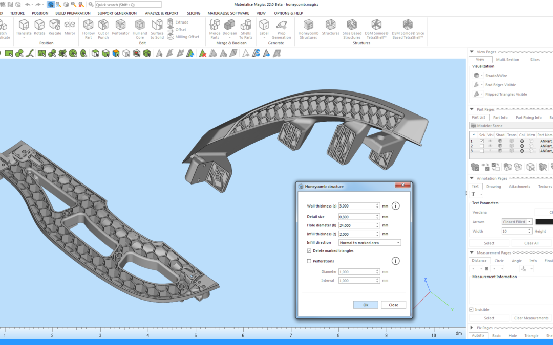Collapse the Part Pages panel
This screenshot has height=345, width=553.
point(472,109)
